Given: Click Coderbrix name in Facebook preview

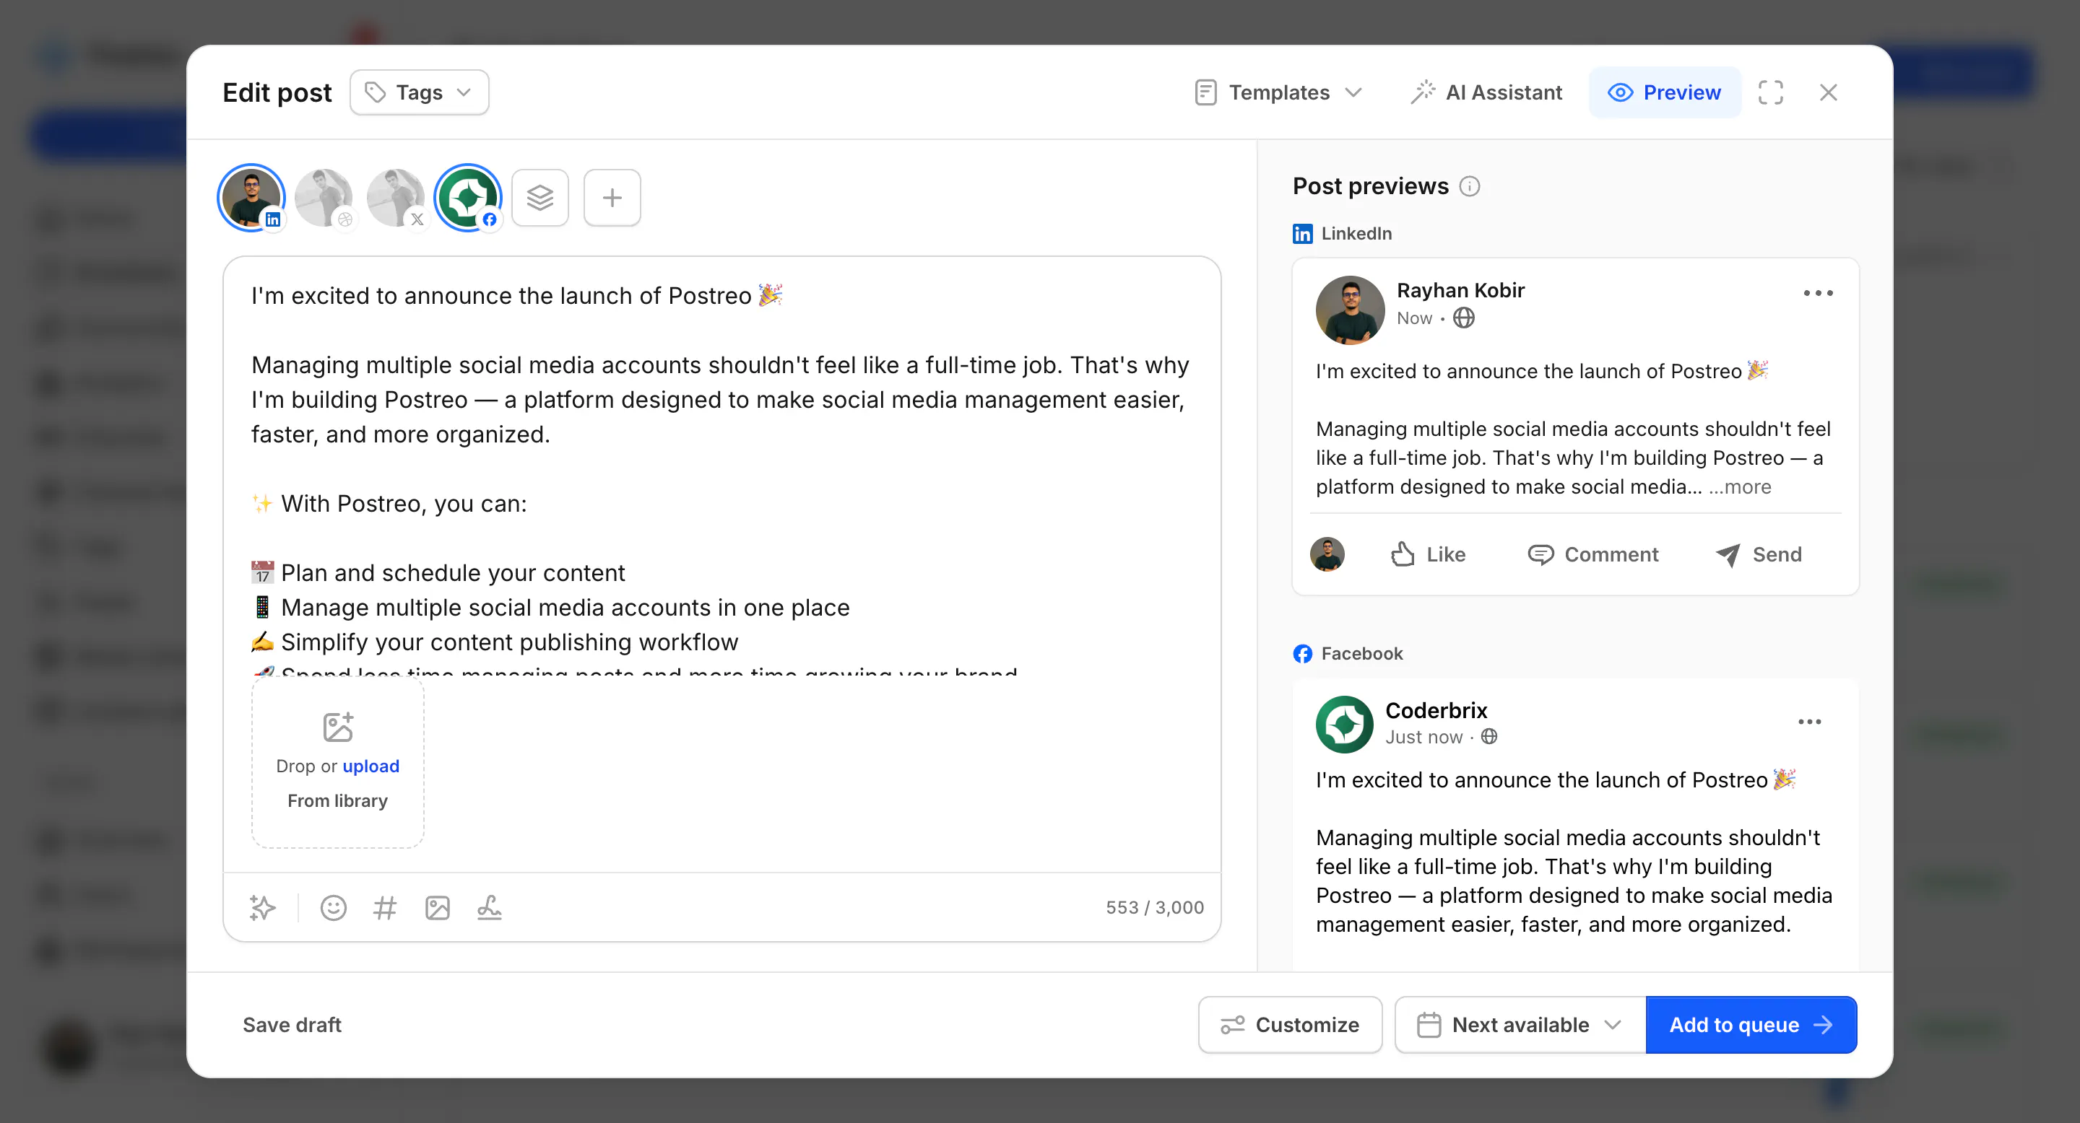Looking at the screenshot, I should 1436,710.
